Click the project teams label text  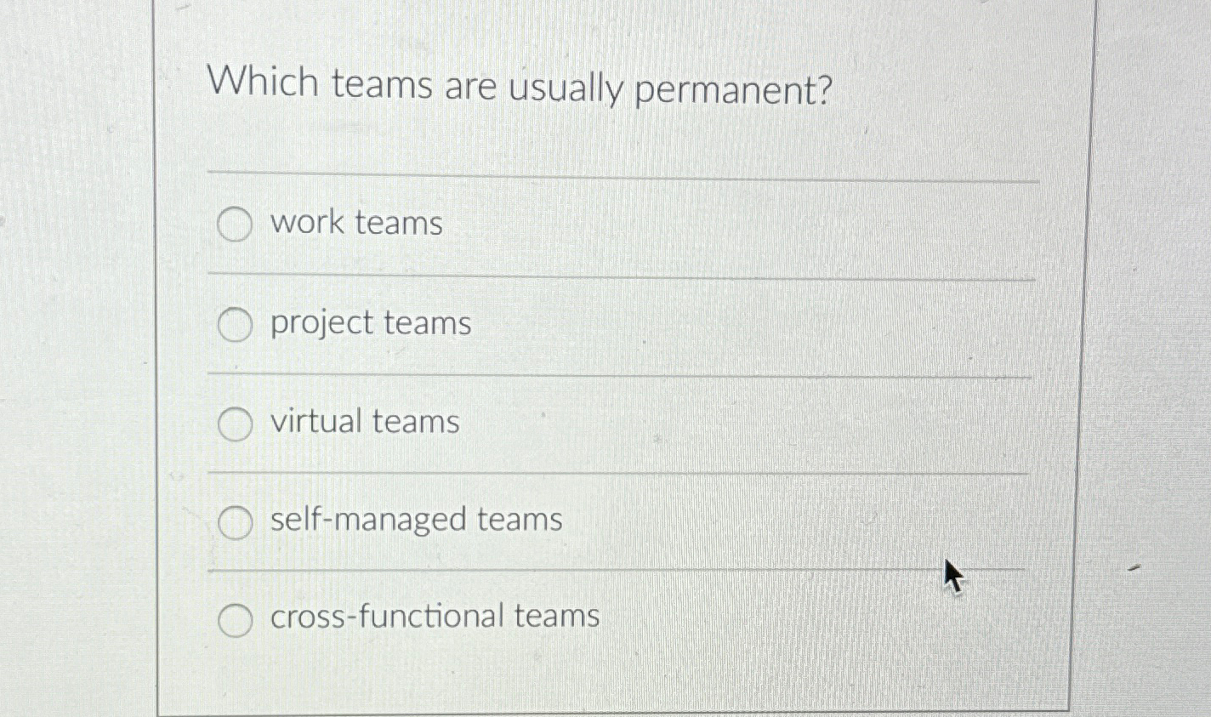(x=370, y=323)
